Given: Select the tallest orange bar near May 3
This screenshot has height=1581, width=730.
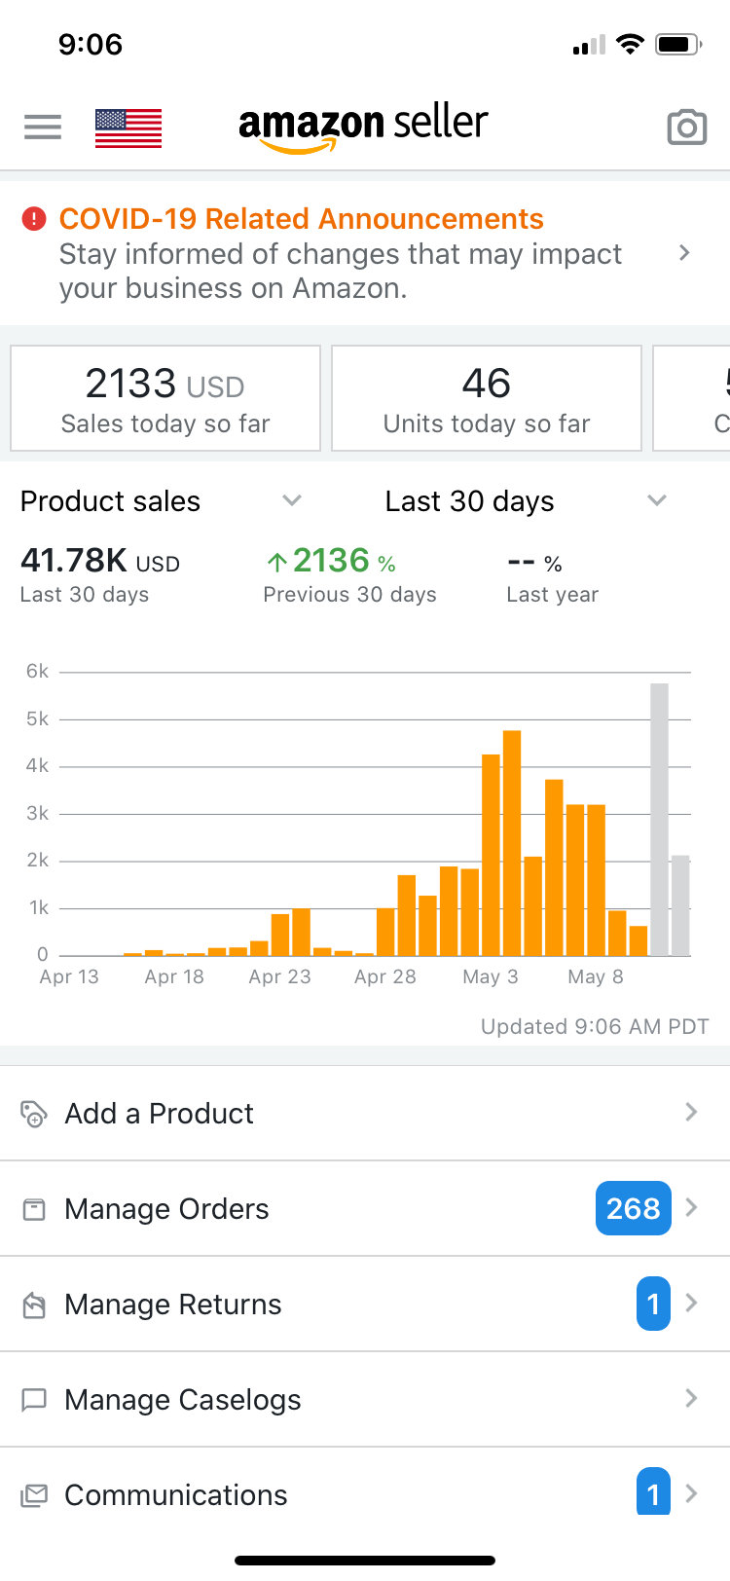Looking at the screenshot, I should (x=512, y=842).
